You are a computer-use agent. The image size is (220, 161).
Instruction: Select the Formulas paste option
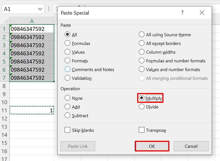coord(67,43)
